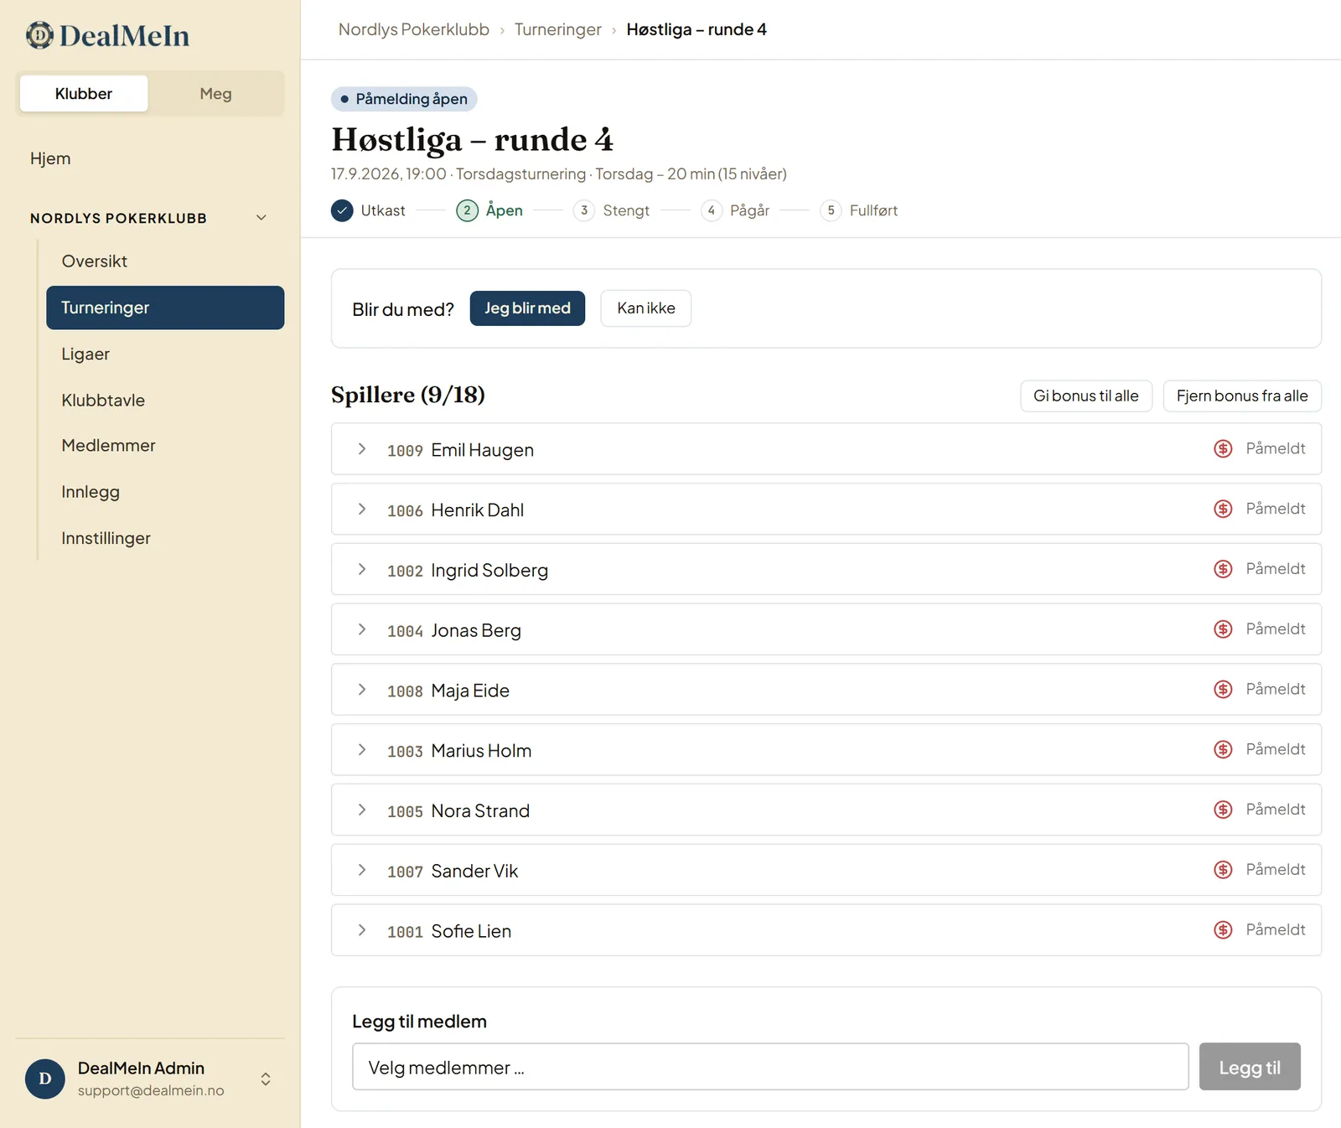Open the 'Velg medlemmer' member selector

tap(770, 1067)
